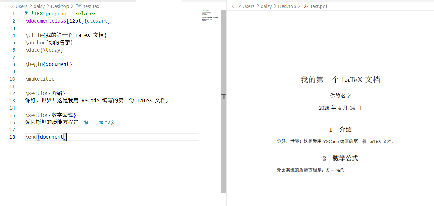This screenshot has width=434, height=206.
Task: Click the \date{\today} line
Action: [44, 50]
